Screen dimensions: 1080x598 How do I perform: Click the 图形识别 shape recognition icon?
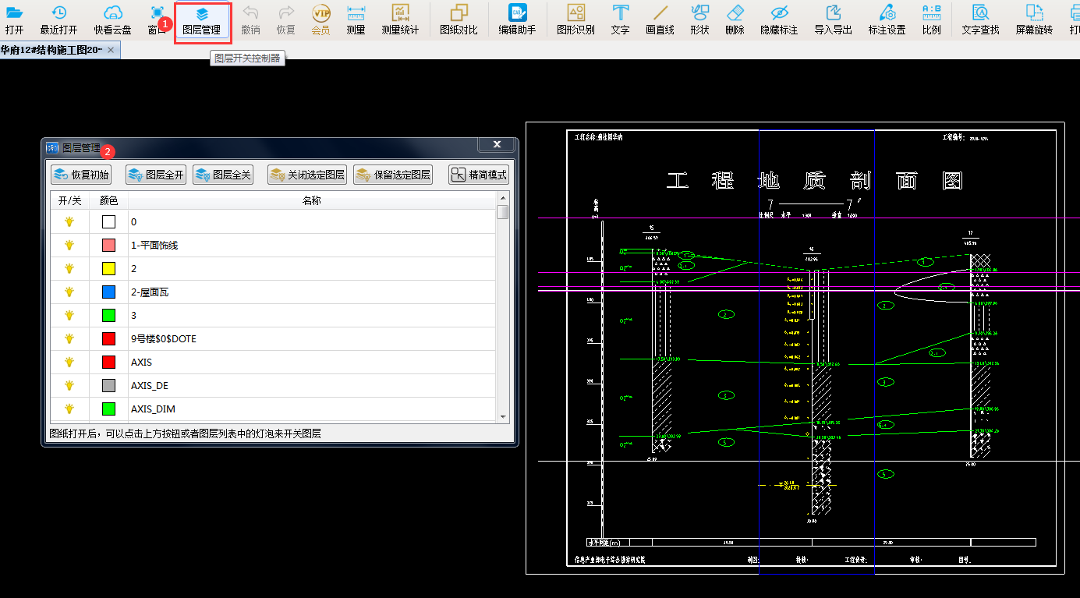[x=575, y=19]
